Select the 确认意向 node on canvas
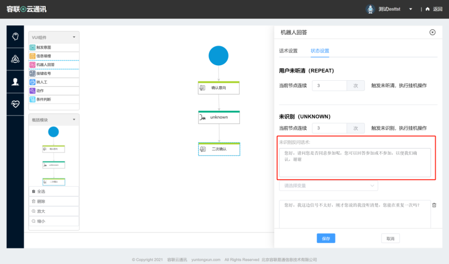This screenshot has width=449, height=264. [x=219, y=87]
